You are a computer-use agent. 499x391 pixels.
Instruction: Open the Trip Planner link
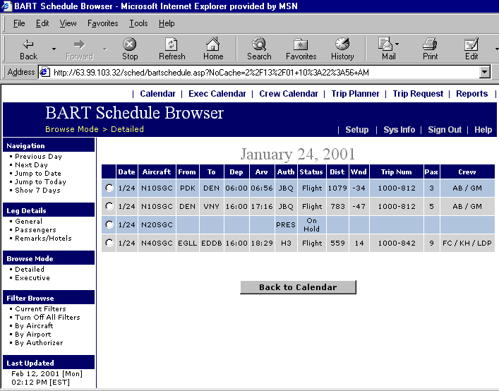pos(355,93)
